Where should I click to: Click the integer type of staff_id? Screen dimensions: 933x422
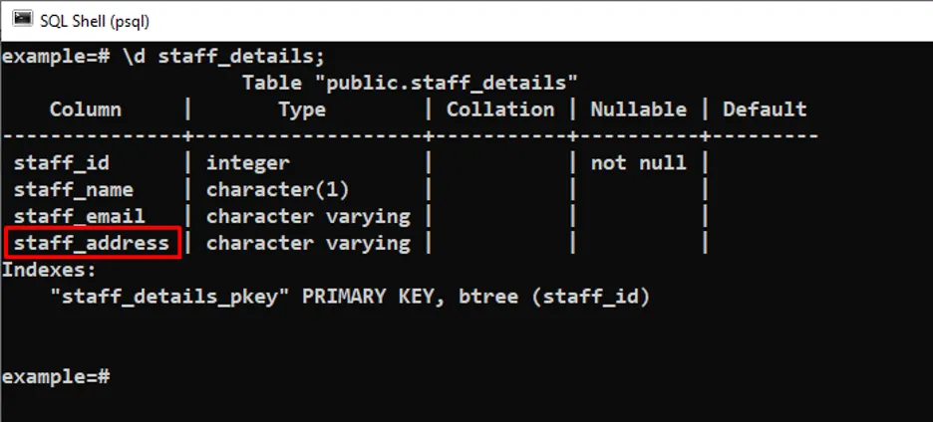point(248,163)
